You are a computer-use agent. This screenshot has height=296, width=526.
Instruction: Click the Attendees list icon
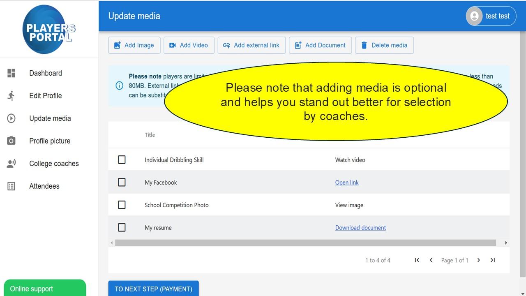coord(12,186)
